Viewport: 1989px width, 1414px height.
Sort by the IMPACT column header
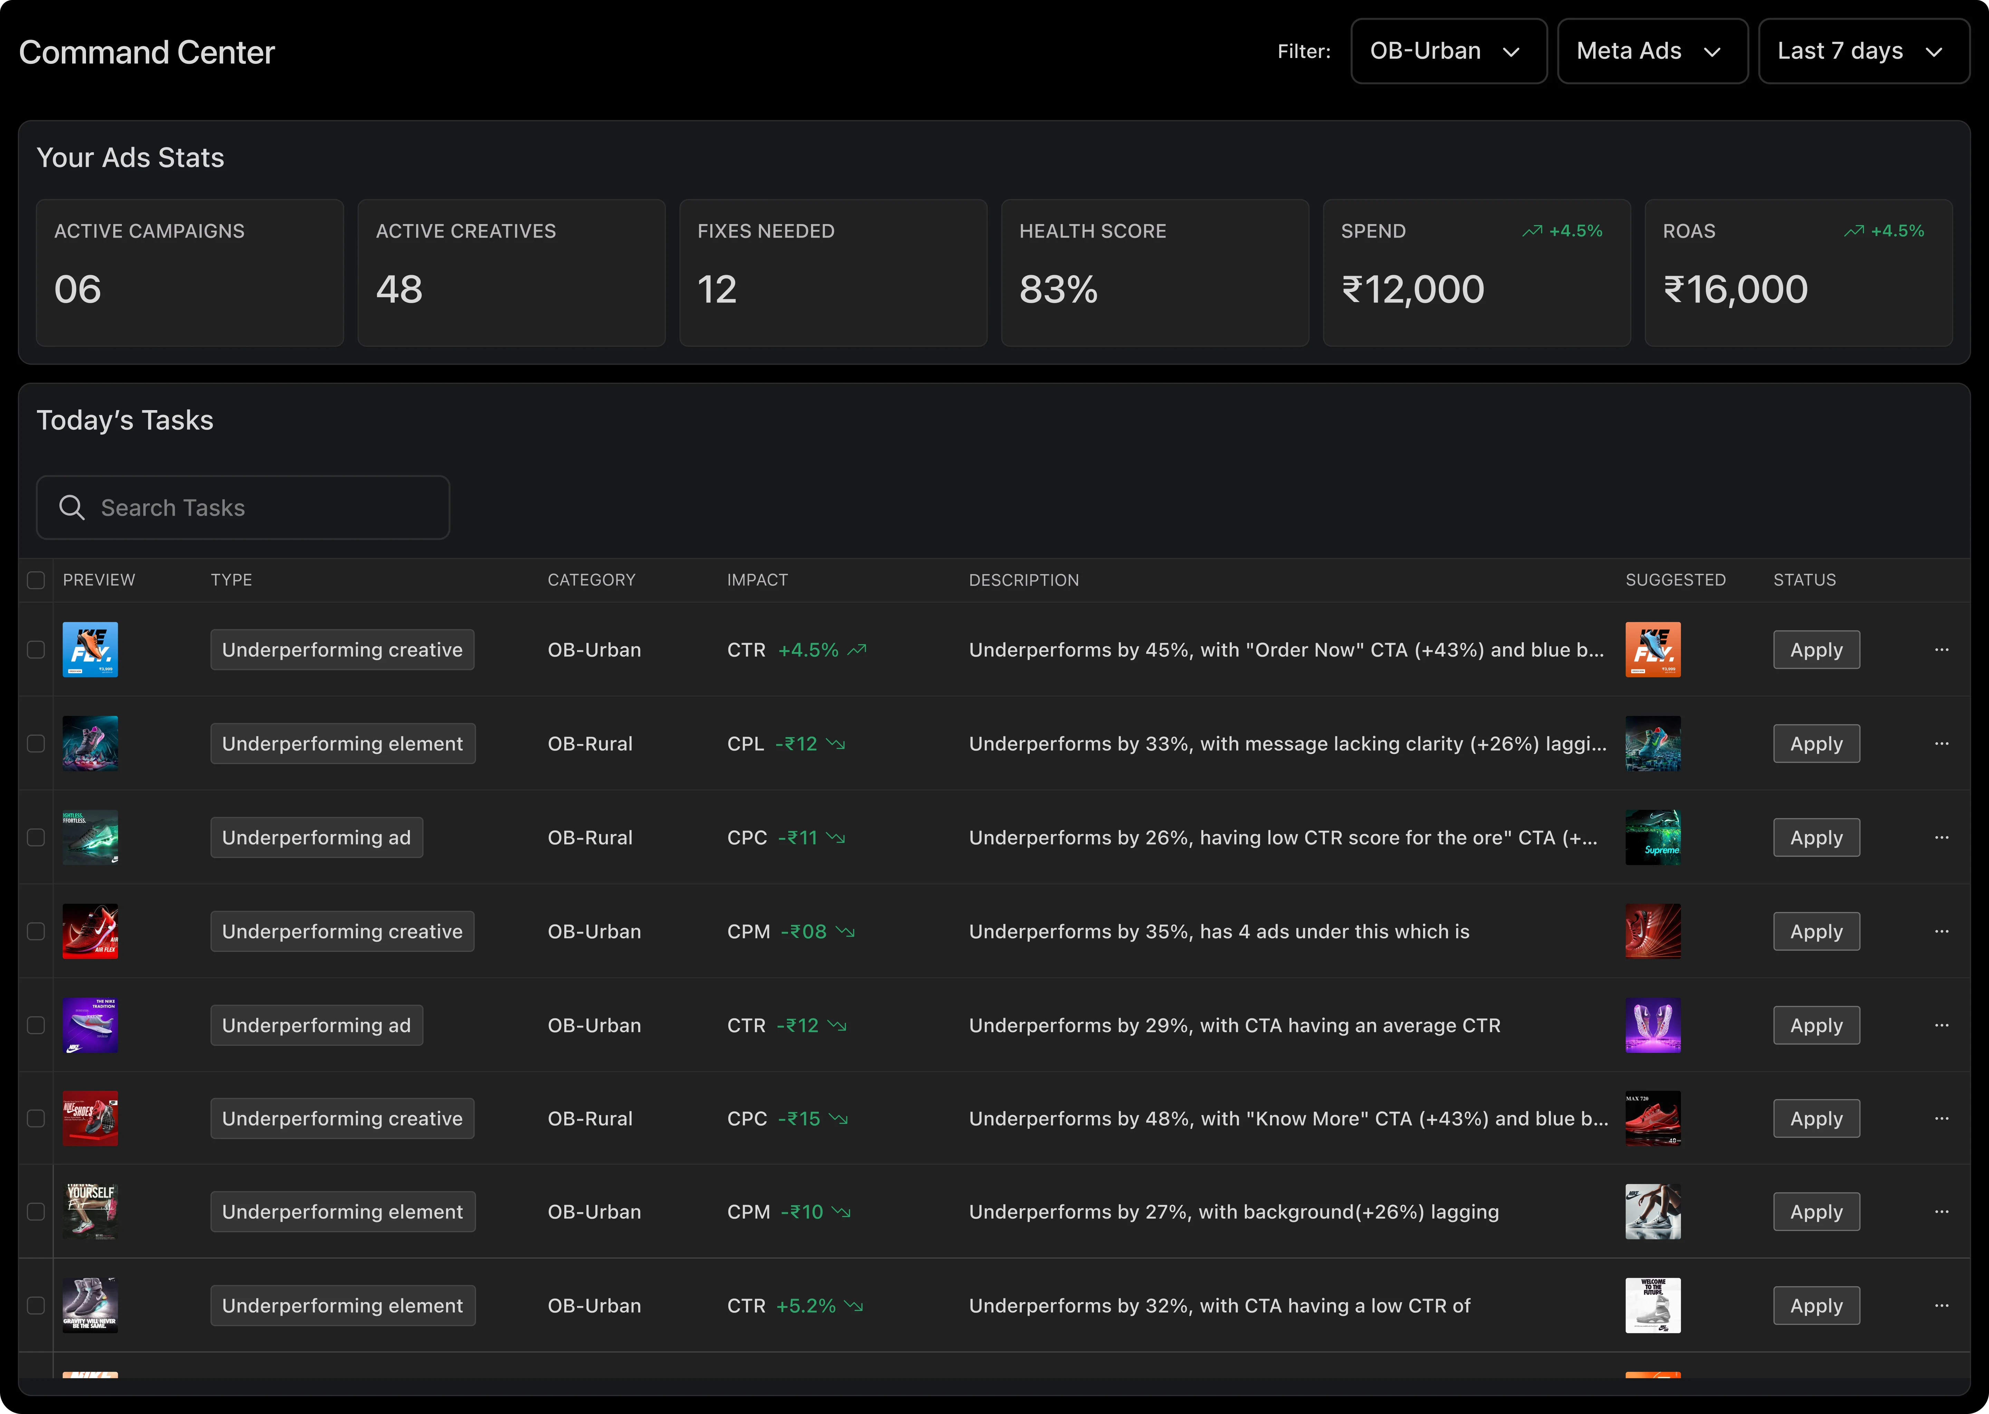pyautogui.click(x=757, y=580)
